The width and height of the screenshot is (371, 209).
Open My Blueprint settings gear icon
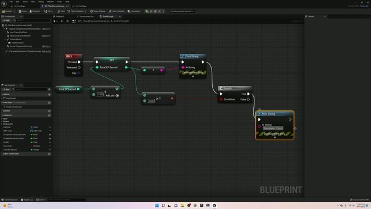click(x=49, y=89)
